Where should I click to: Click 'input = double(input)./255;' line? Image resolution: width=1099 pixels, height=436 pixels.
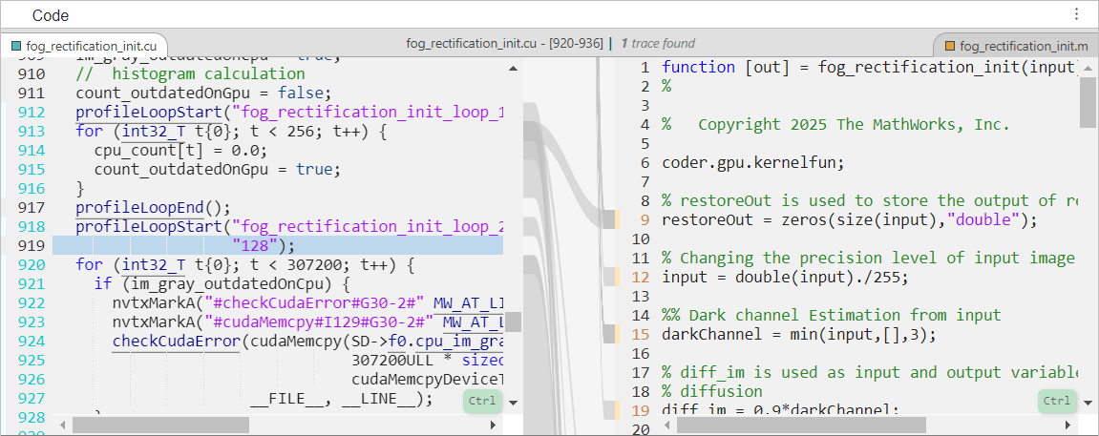[785, 277]
